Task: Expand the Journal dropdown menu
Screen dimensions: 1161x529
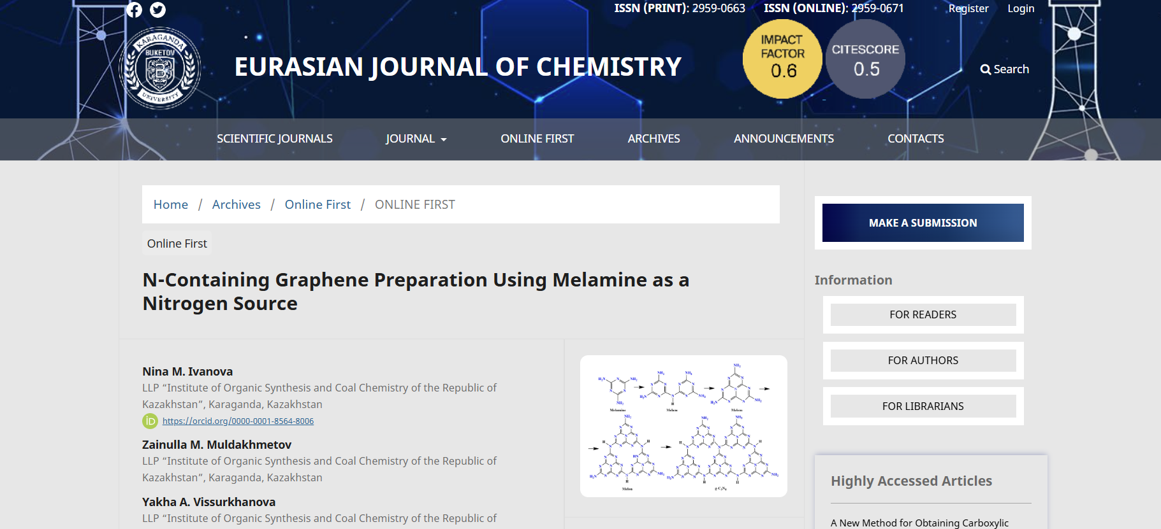Action: [x=416, y=139]
